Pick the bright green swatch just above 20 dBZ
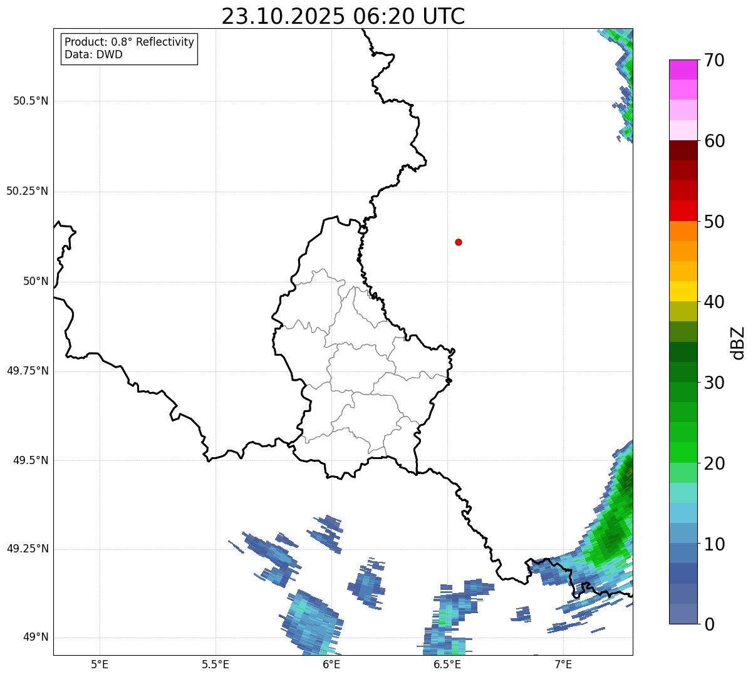This screenshot has height=677, width=753. click(683, 453)
